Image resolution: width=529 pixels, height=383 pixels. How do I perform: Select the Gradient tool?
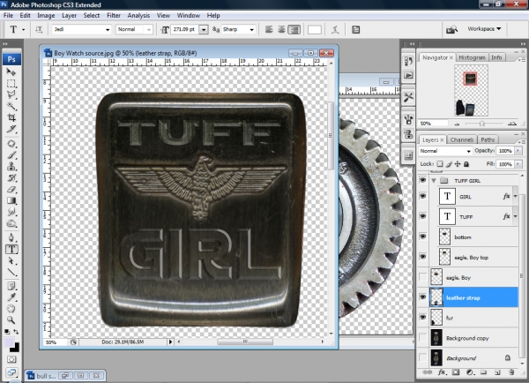tap(11, 200)
